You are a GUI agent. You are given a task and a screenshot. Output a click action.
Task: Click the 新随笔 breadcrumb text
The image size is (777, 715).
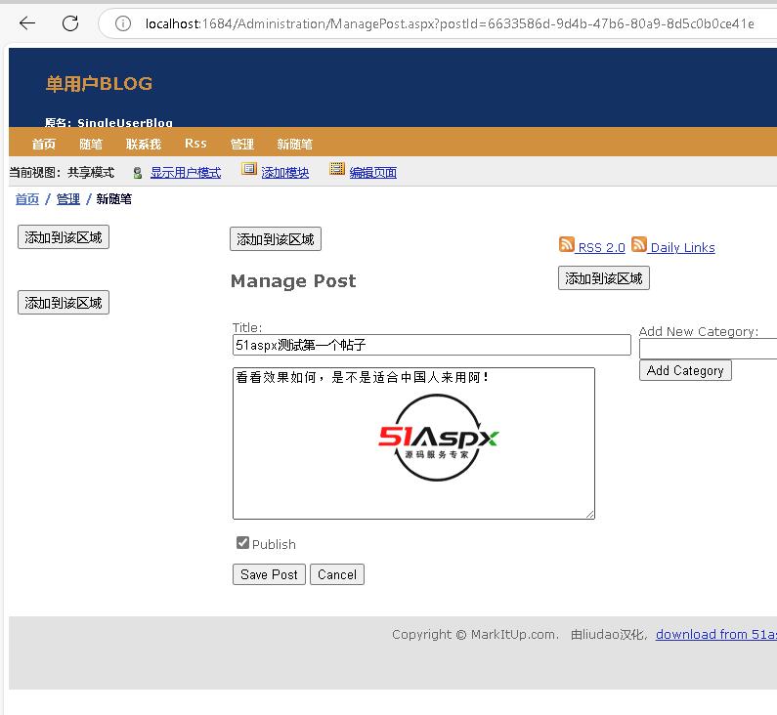click(114, 199)
